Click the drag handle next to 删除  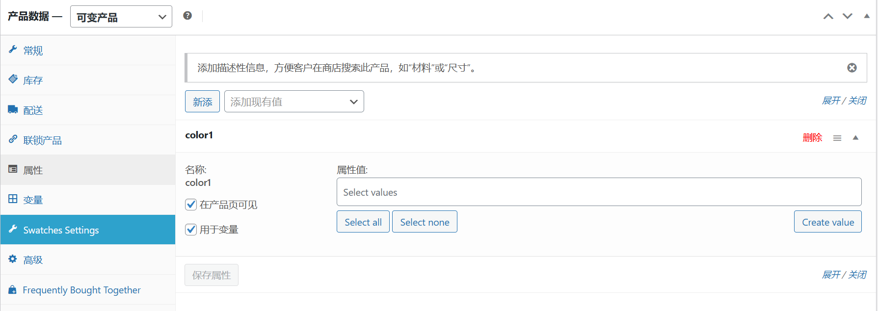click(x=837, y=138)
